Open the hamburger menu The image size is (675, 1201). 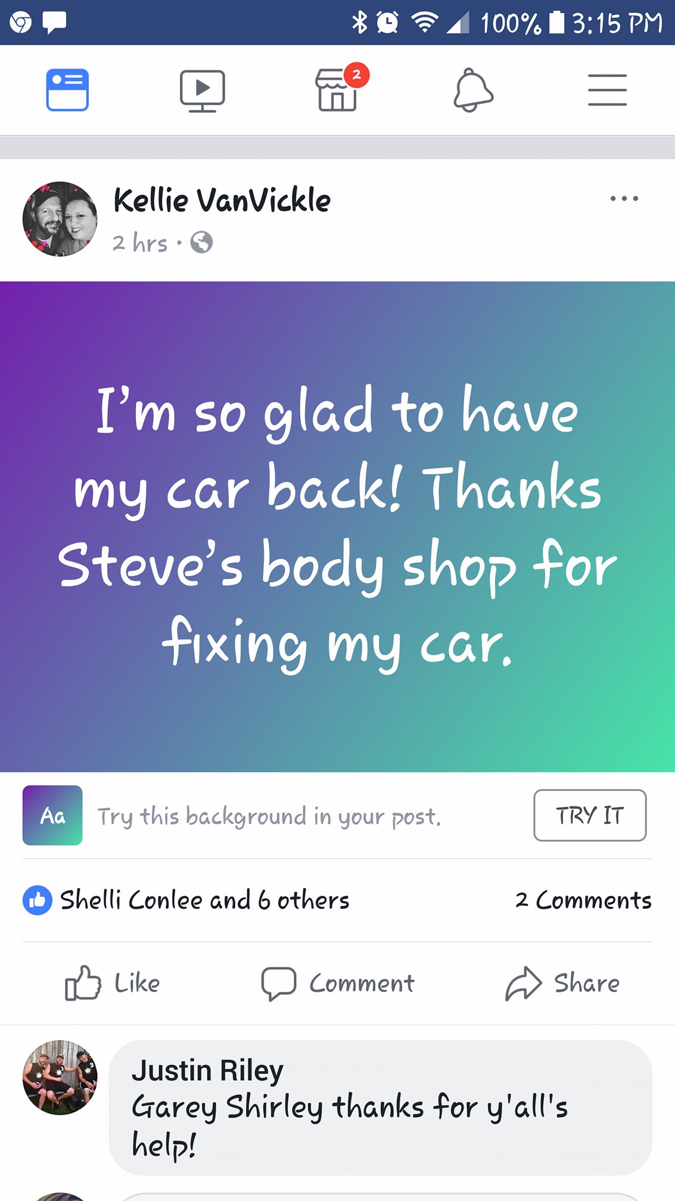[x=607, y=90]
